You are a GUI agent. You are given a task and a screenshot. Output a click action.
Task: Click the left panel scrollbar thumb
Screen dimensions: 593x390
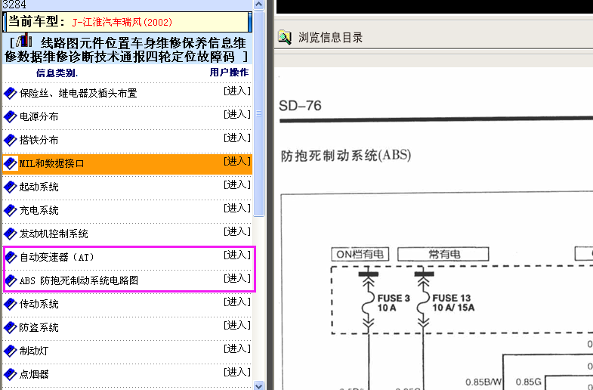click(258, 113)
